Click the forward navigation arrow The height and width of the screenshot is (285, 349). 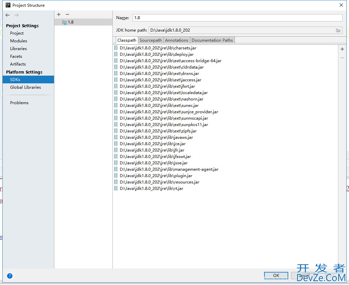pos(16,15)
